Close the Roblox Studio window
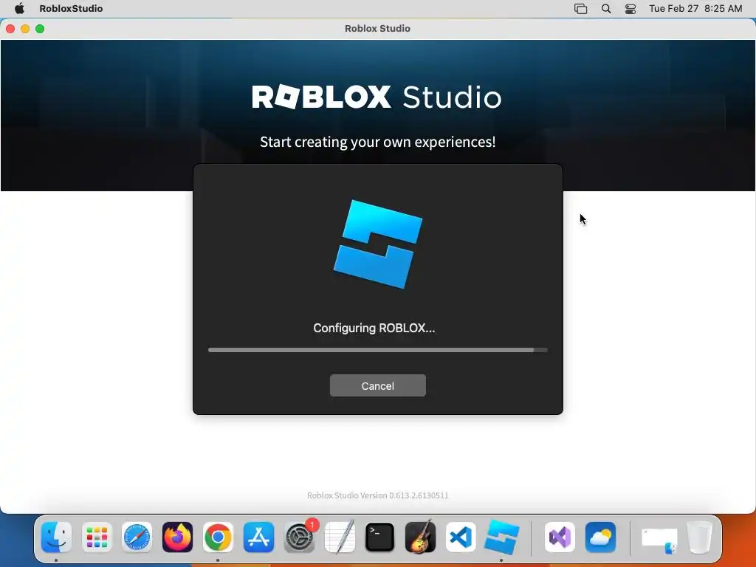The width and height of the screenshot is (756, 567). [x=10, y=29]
